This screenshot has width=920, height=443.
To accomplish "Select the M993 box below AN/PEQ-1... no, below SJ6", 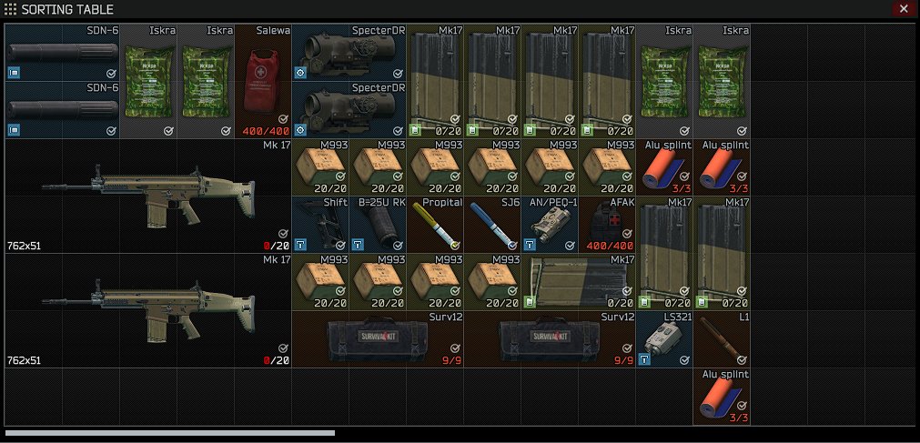I will (493, 282).
